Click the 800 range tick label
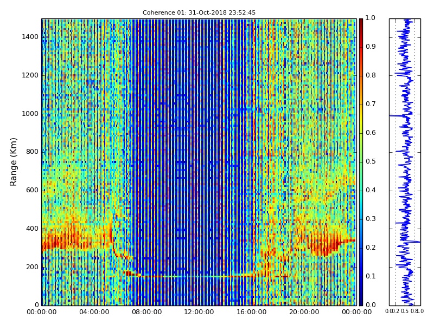The height and width of the screenshot is (325, 434). [32, 152]
